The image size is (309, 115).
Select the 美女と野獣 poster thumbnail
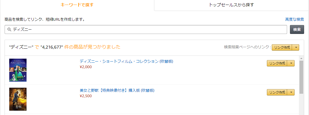18,99
